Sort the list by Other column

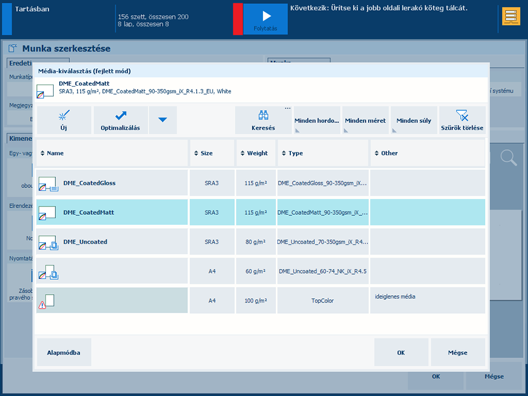[428, 153]
